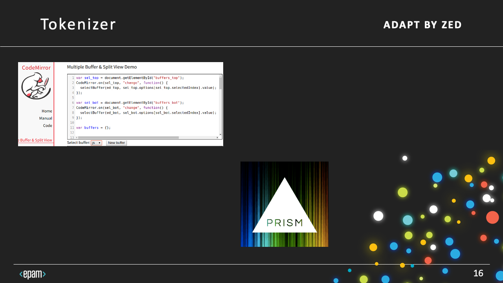Click the 'ADAPT BY ZED' header text
The height and width of the screenshot is (283, 503).
pyautogui.click(x=422, y=25)
